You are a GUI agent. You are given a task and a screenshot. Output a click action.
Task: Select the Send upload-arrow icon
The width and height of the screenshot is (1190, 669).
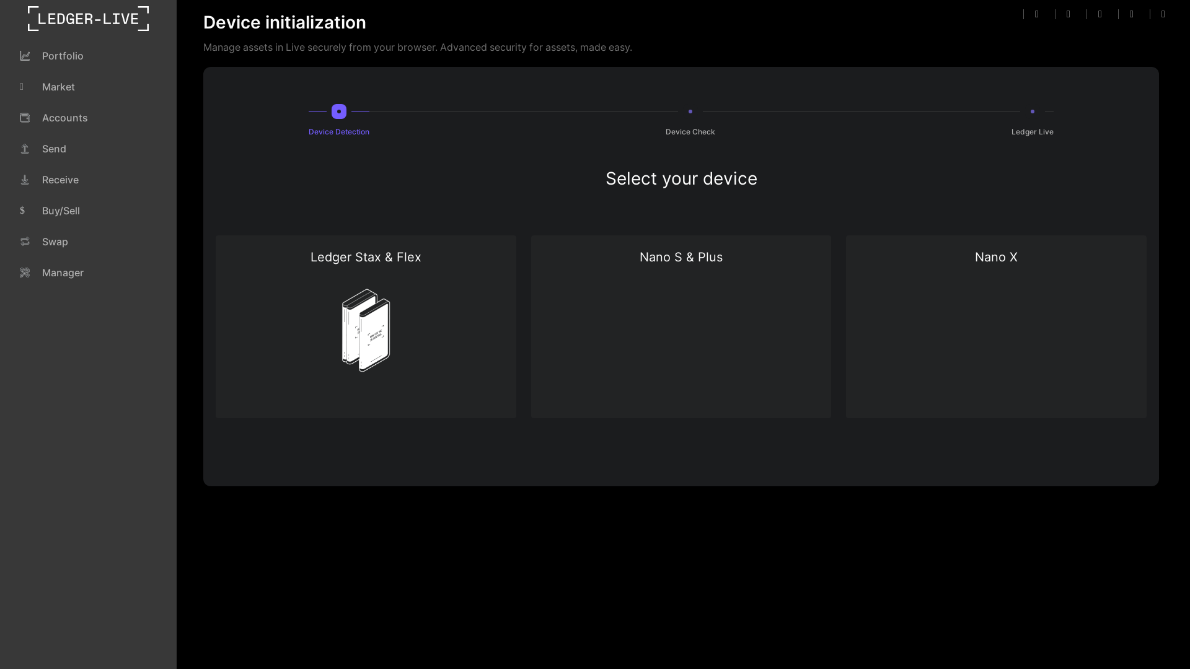[x=25, y=149]
